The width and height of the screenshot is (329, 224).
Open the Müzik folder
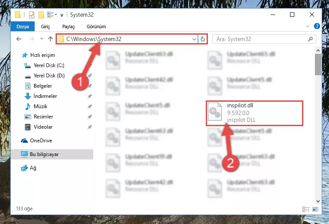tap(36, 106)
